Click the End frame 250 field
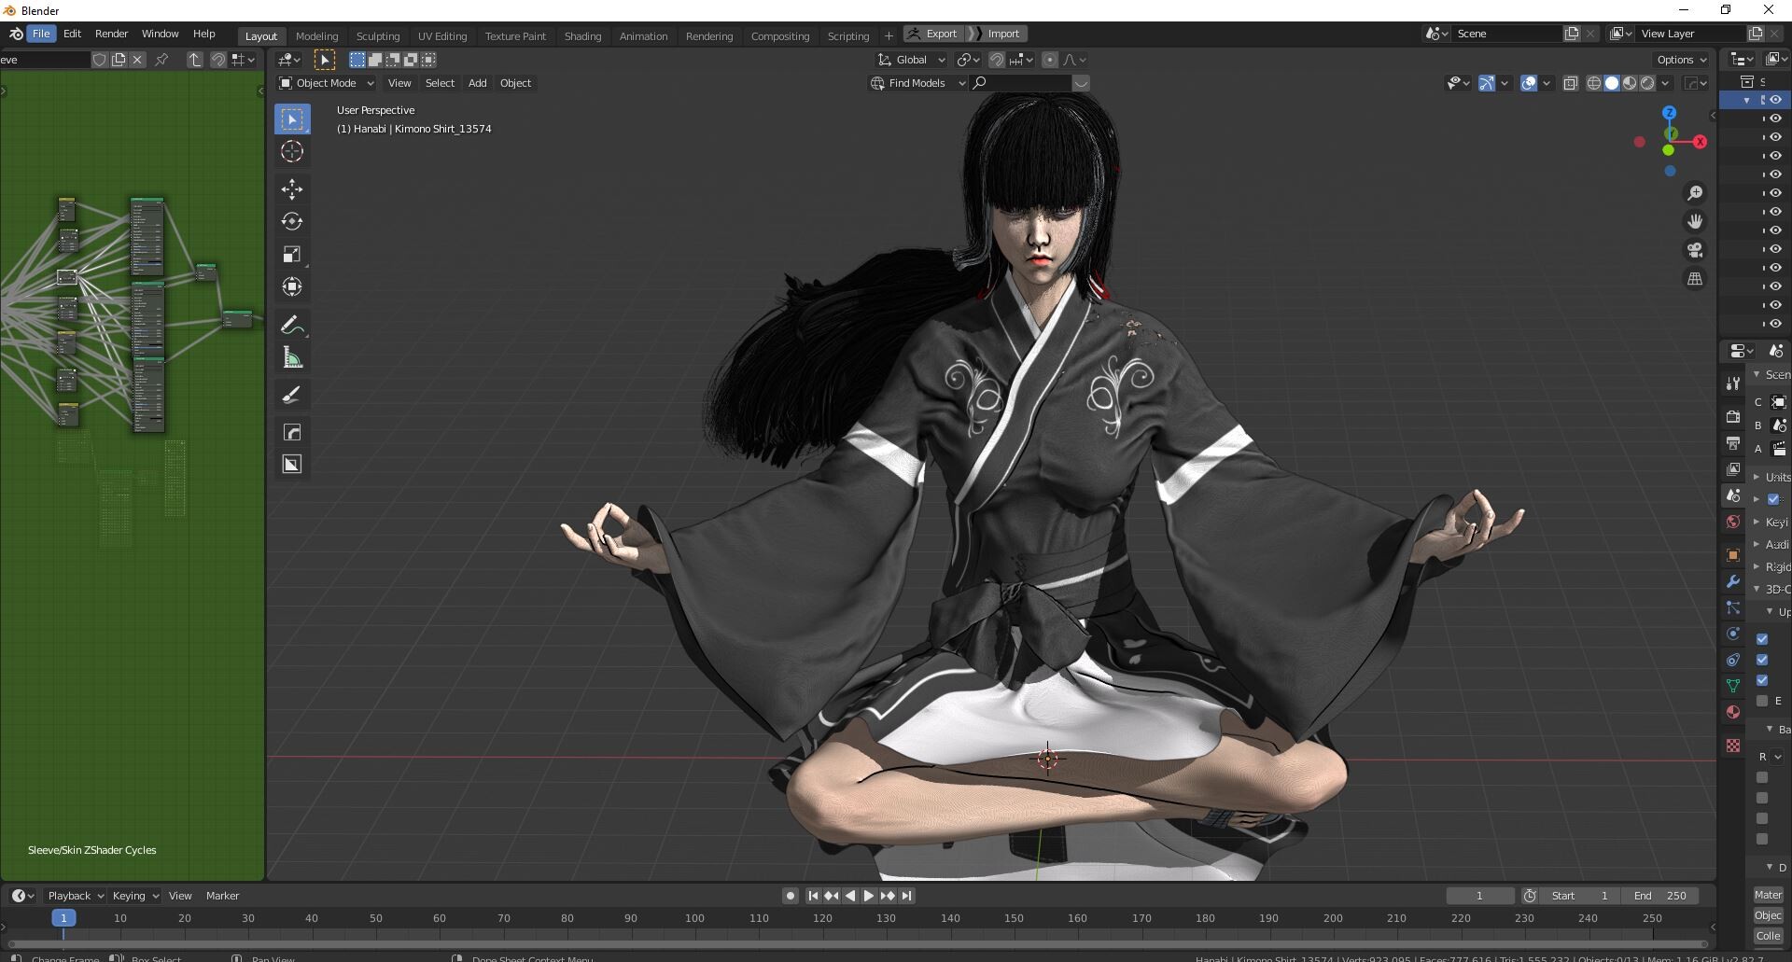 click(x=1660, y=896)
